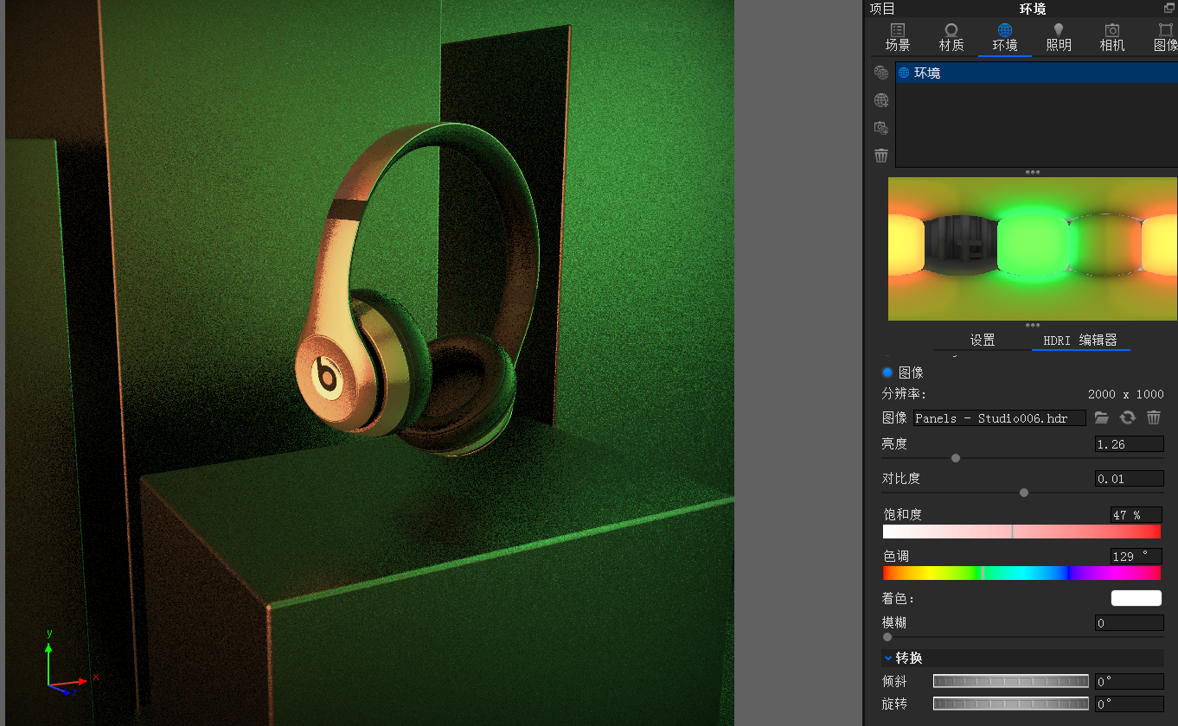
Task: Click the HDRI environment preview thumbnail
Action: pos(1033,249)
